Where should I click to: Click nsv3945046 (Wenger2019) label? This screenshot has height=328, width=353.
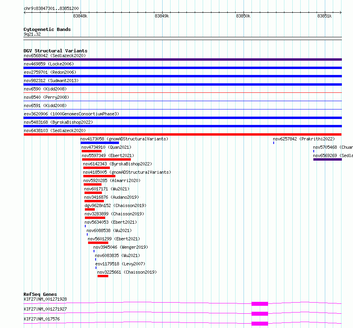(121, 247)
